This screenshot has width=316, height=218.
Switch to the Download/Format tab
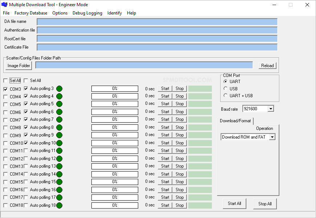235,121
